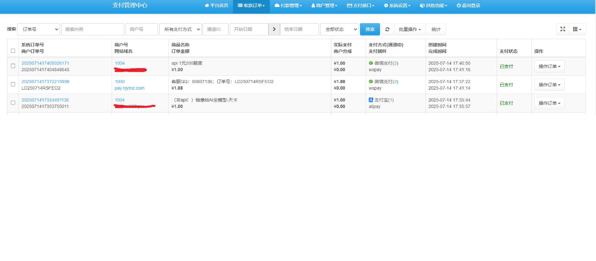
Task: Click the refresh icon beside the search button
Action: (387, 29)
